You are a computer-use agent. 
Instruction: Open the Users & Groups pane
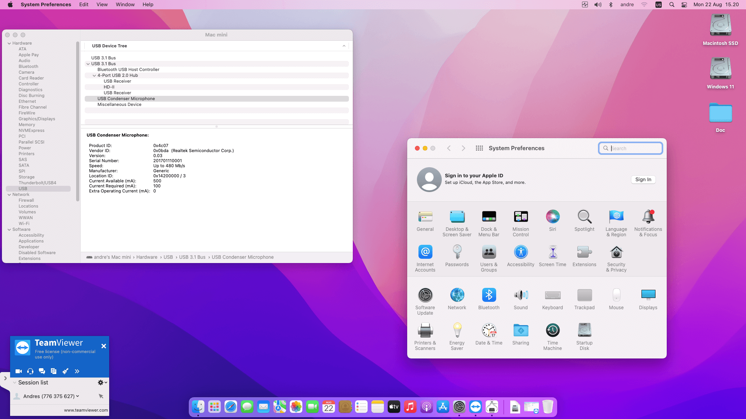pyautogui.click(x=489, y=253)
